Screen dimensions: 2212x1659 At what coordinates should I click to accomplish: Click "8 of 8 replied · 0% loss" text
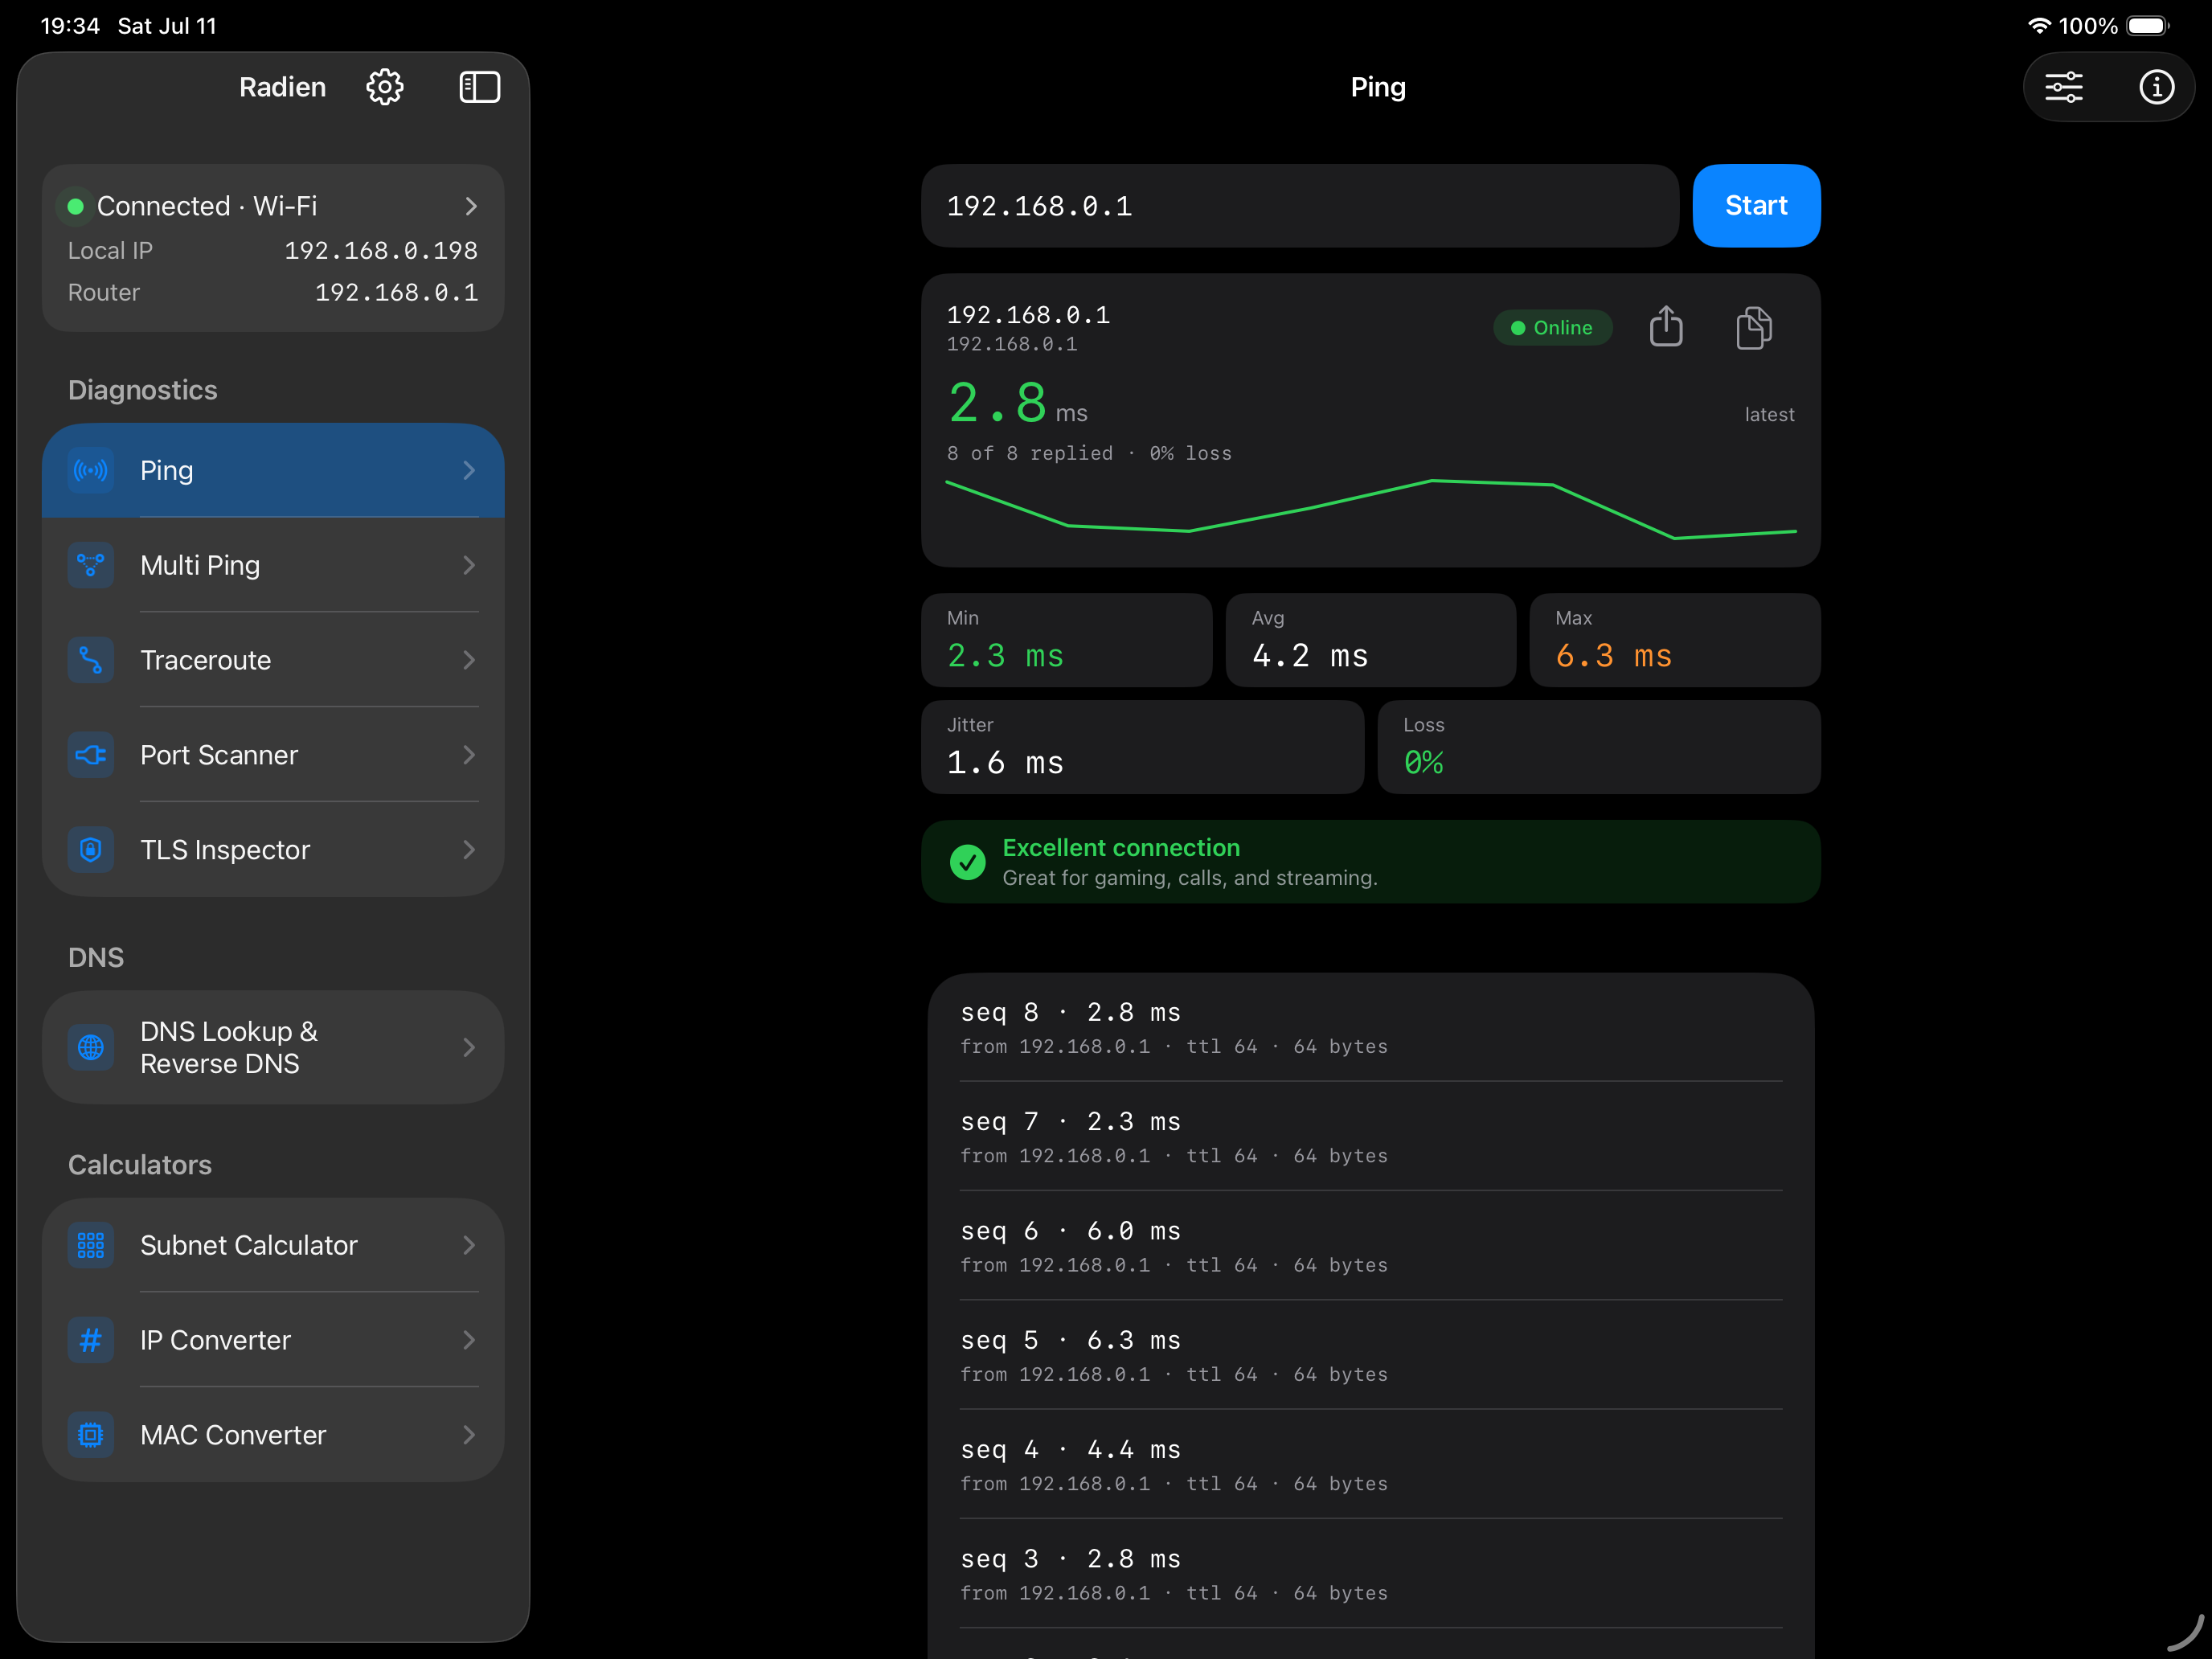pos(1089,453)
